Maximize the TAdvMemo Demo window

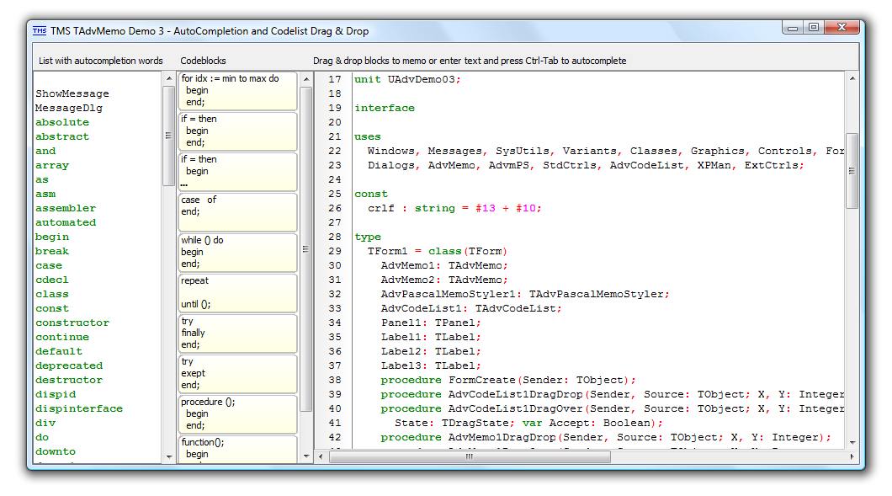pos(814,27)
